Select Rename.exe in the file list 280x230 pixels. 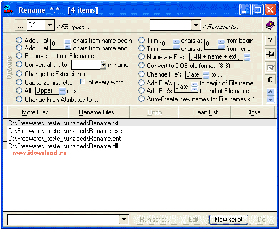click(65, 131)
